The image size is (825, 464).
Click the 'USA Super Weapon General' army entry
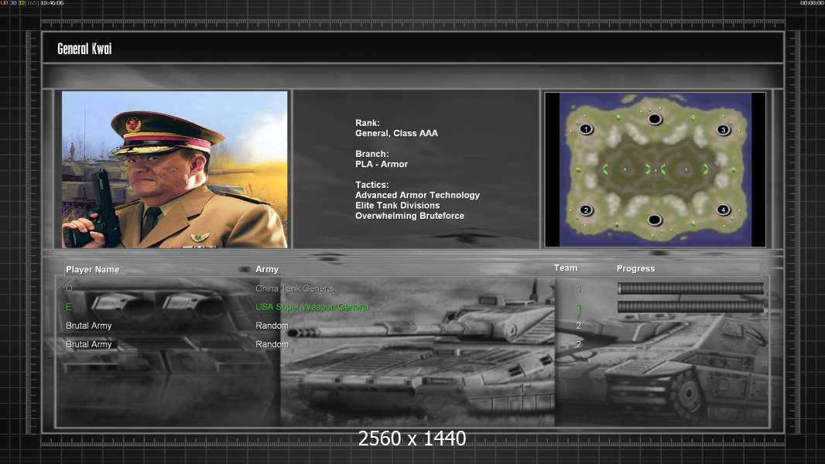pos(313,307)
